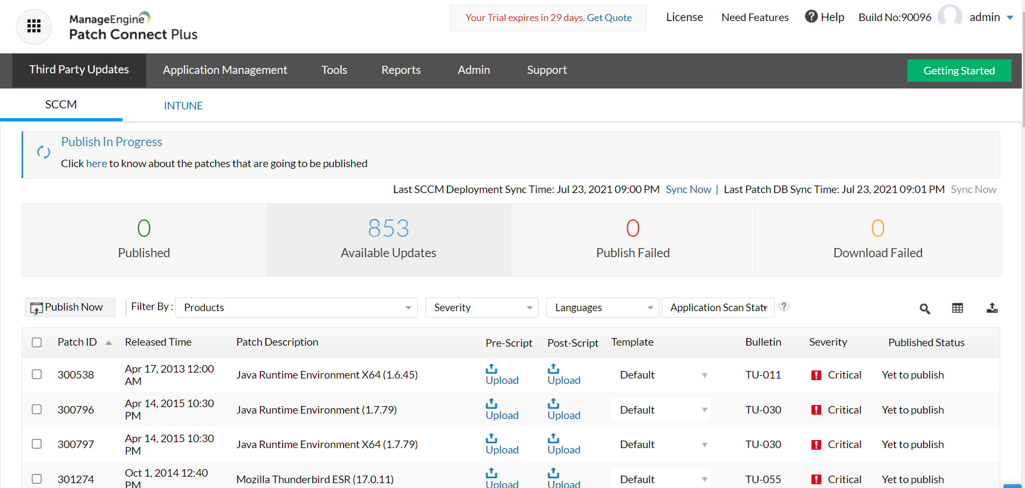Open the Products filter dropdown

click(296, 307)
